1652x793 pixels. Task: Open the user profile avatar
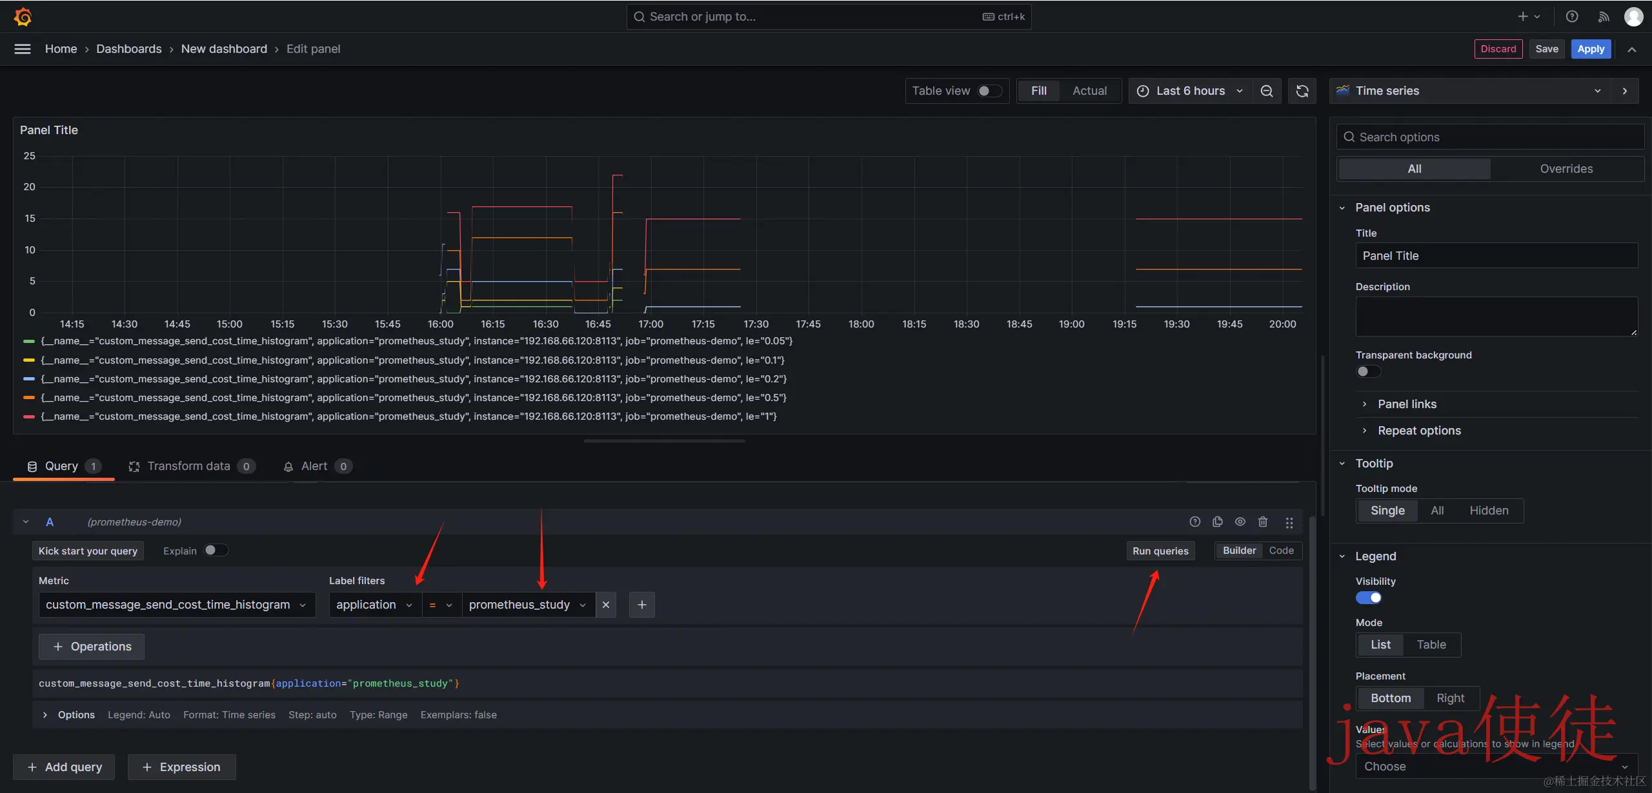1633,17
